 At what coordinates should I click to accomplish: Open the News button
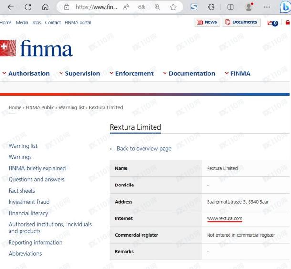pyautogui.click(x=207, y=22)
